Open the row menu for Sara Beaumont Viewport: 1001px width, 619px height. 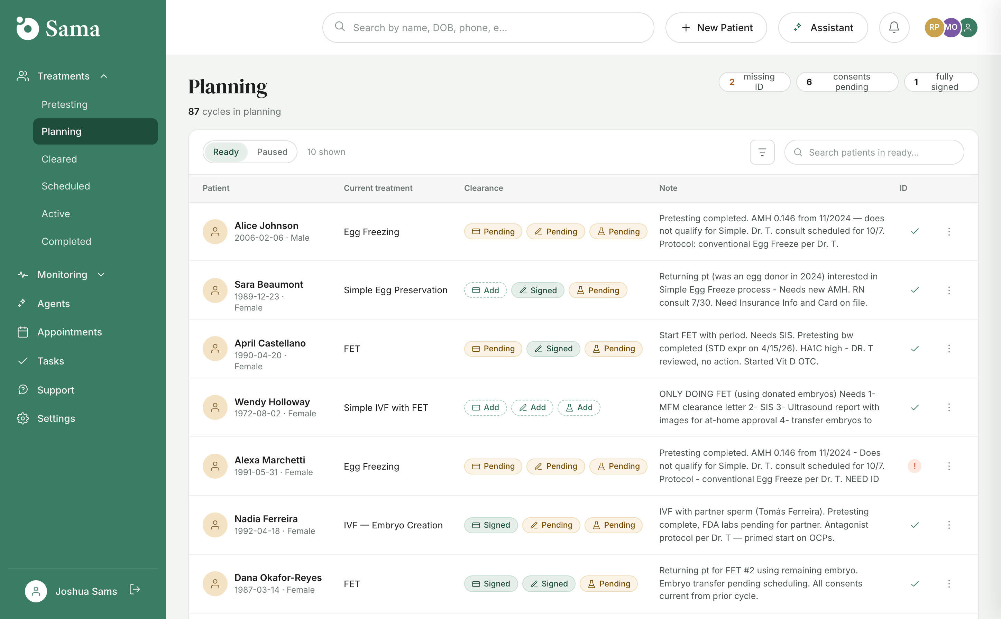(x=948, y=290)
